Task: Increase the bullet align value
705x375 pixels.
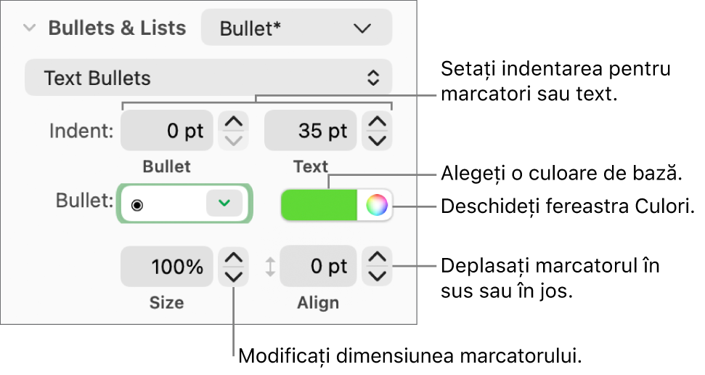Action: (377, 258)
